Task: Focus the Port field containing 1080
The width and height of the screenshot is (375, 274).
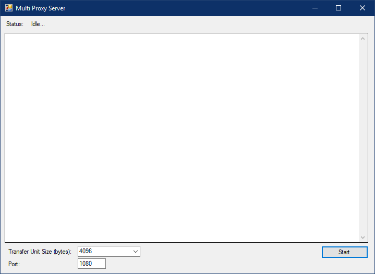Action: click(91, 264)
